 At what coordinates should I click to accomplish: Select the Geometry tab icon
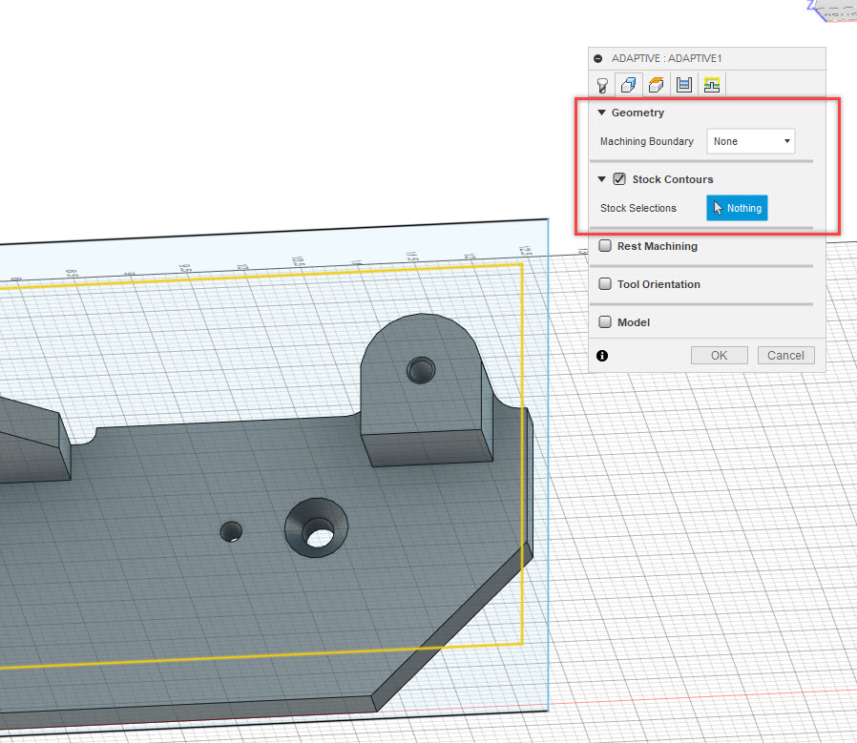(x=628, y=84)
